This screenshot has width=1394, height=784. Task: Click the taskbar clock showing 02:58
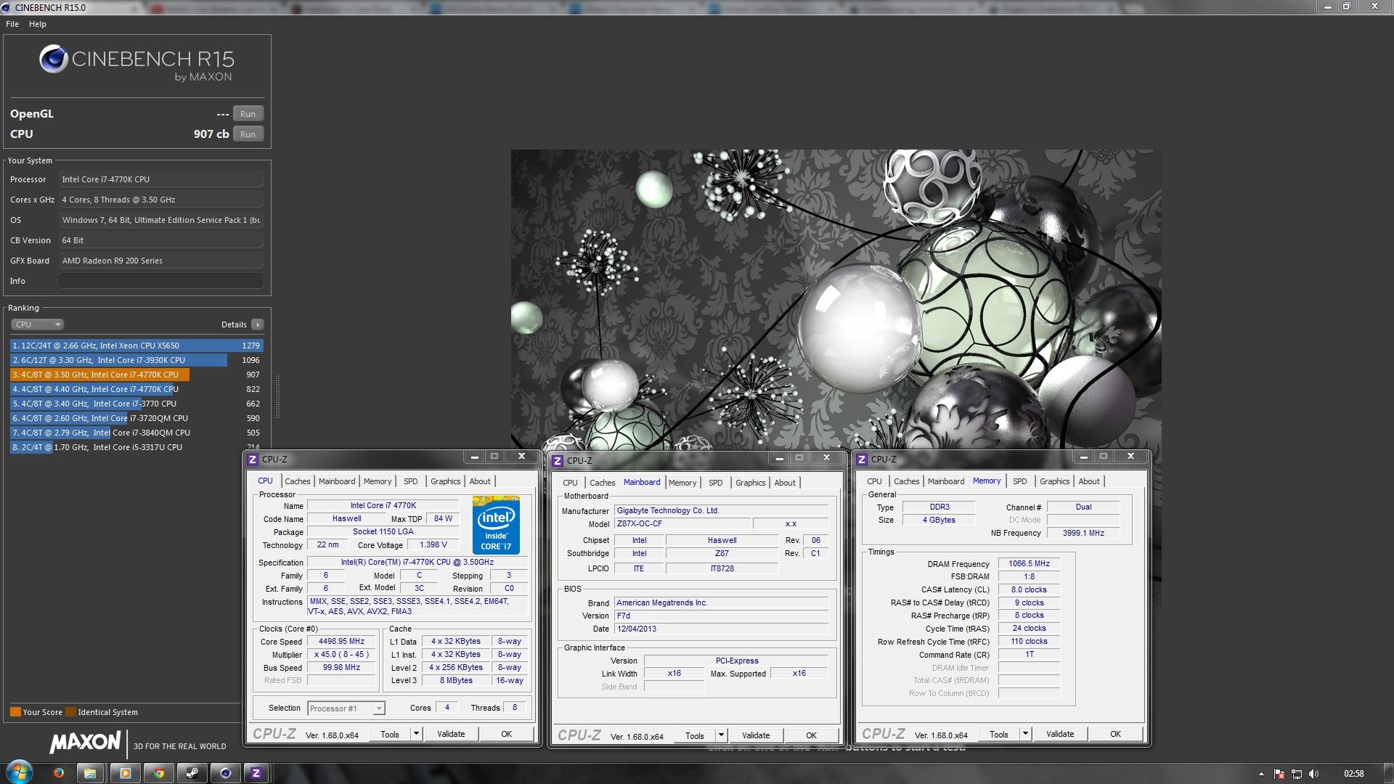tap(1353, 774)
